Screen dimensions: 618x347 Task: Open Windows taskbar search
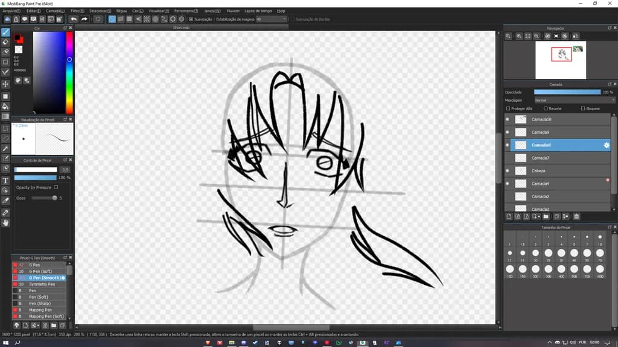point(18,343)
